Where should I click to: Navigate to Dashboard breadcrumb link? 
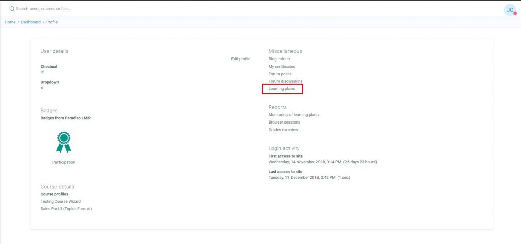pos(31,22)
